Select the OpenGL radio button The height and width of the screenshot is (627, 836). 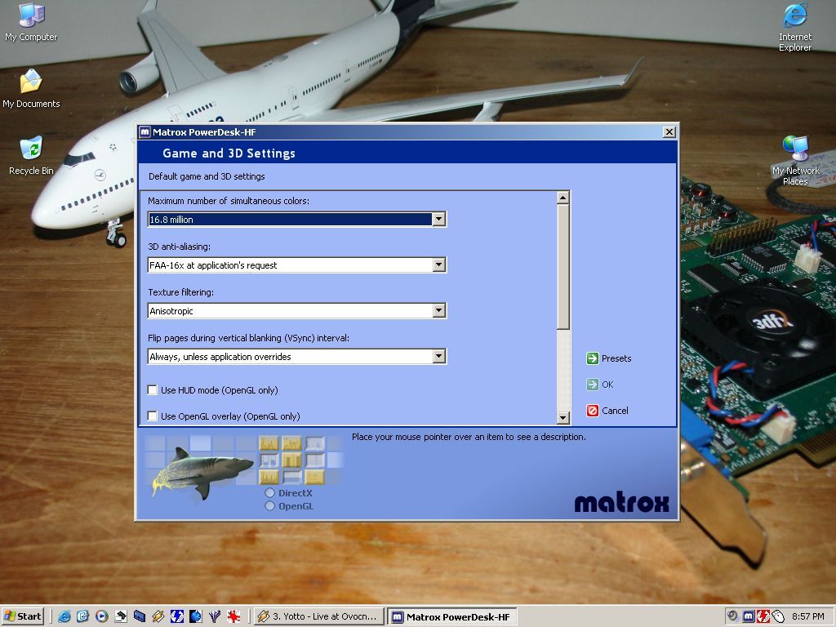(x=269, y=506)
